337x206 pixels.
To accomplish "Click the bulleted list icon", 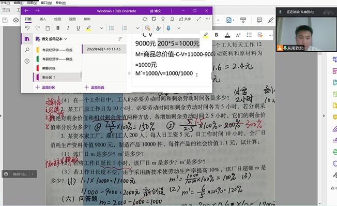I will tap(112, 28).
